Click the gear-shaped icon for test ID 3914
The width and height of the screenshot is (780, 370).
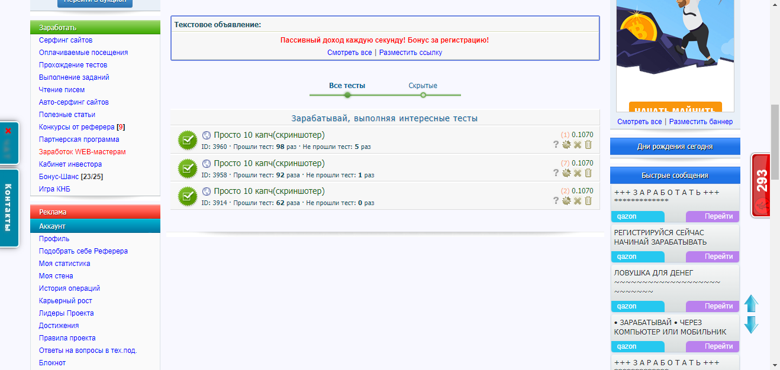pyautogui.click(x=566, y=200)
